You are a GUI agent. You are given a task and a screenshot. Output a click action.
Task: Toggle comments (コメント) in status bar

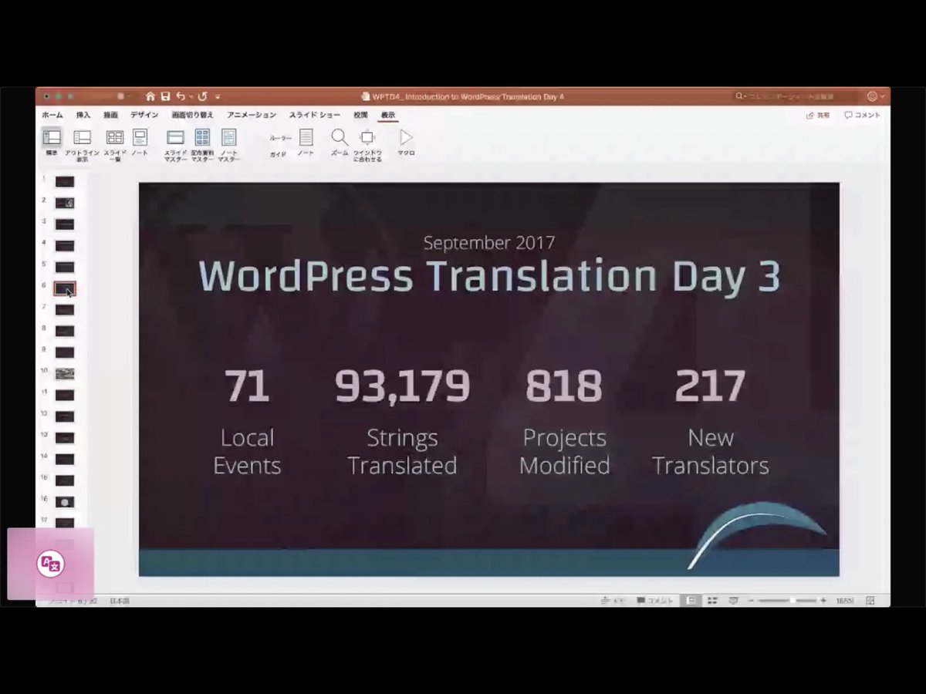pyautogui.click(x=655, y=601)
